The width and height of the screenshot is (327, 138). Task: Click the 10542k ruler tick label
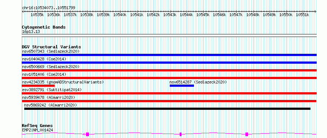pos(153,15)
